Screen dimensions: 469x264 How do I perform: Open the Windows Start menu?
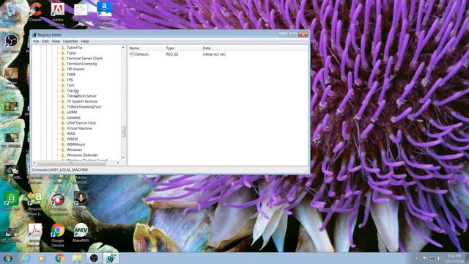point(8,258)
